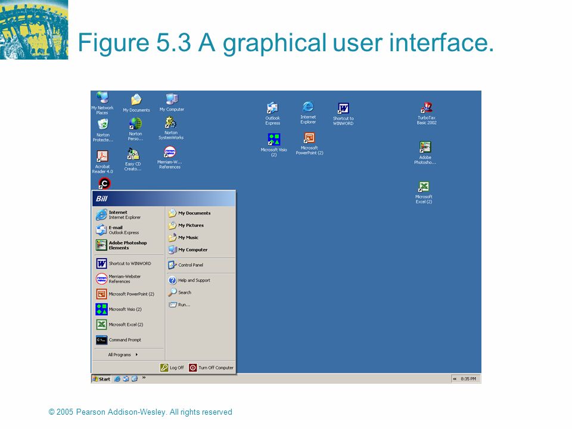572x429 pixels.
Task: Open the Norton Protected recycle bin icon
Action: click(x=103, y=130)
